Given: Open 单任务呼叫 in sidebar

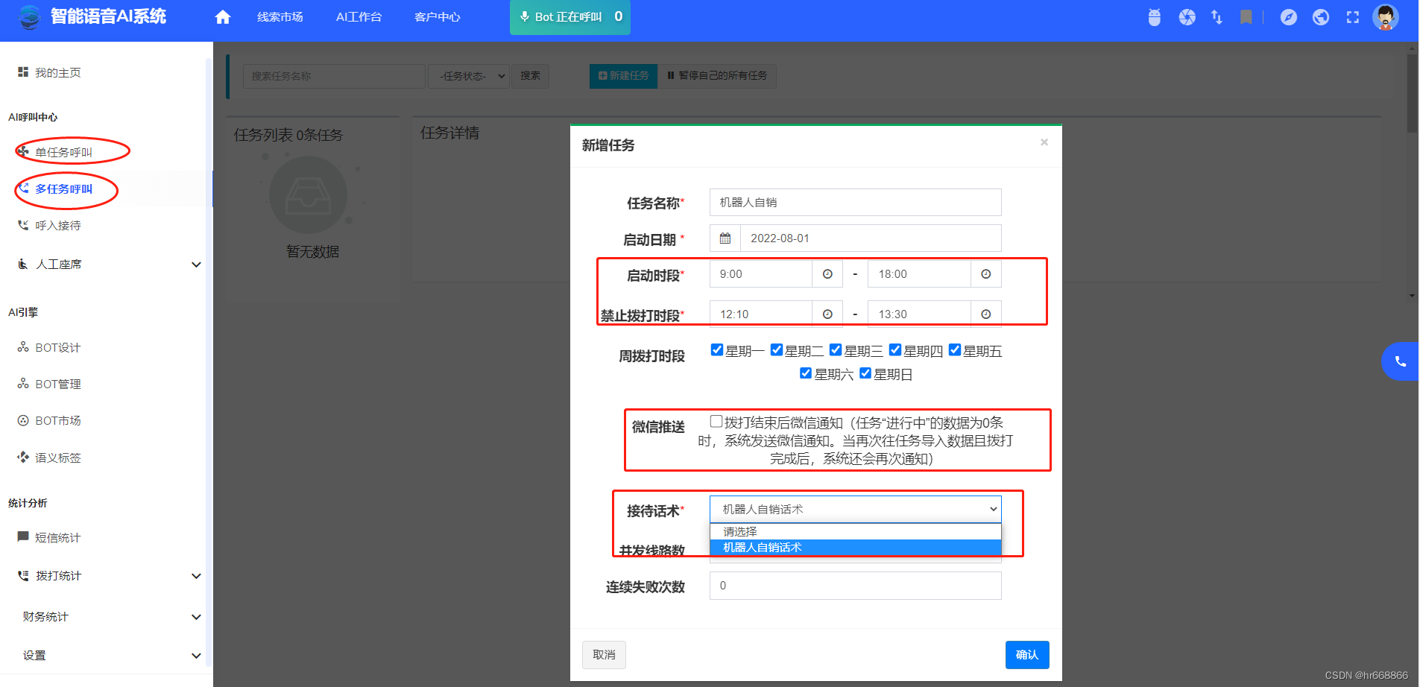Looking at the screenshot, I should [x=55, y=152].
